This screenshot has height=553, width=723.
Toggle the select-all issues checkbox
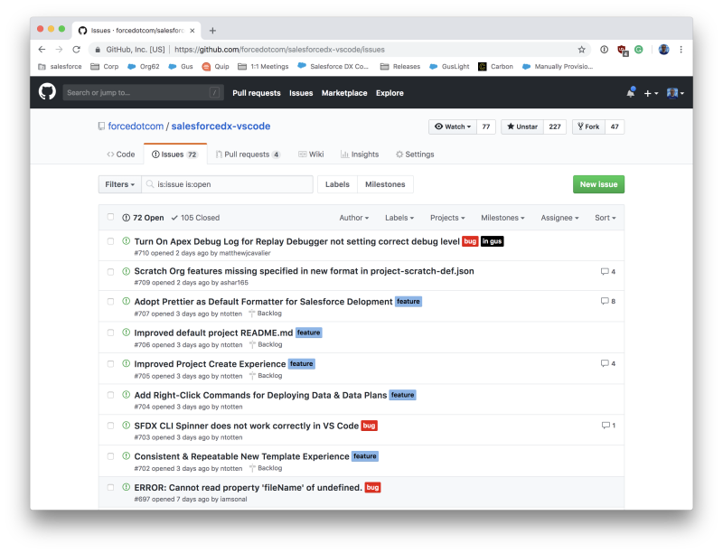(x=110, y=217)
